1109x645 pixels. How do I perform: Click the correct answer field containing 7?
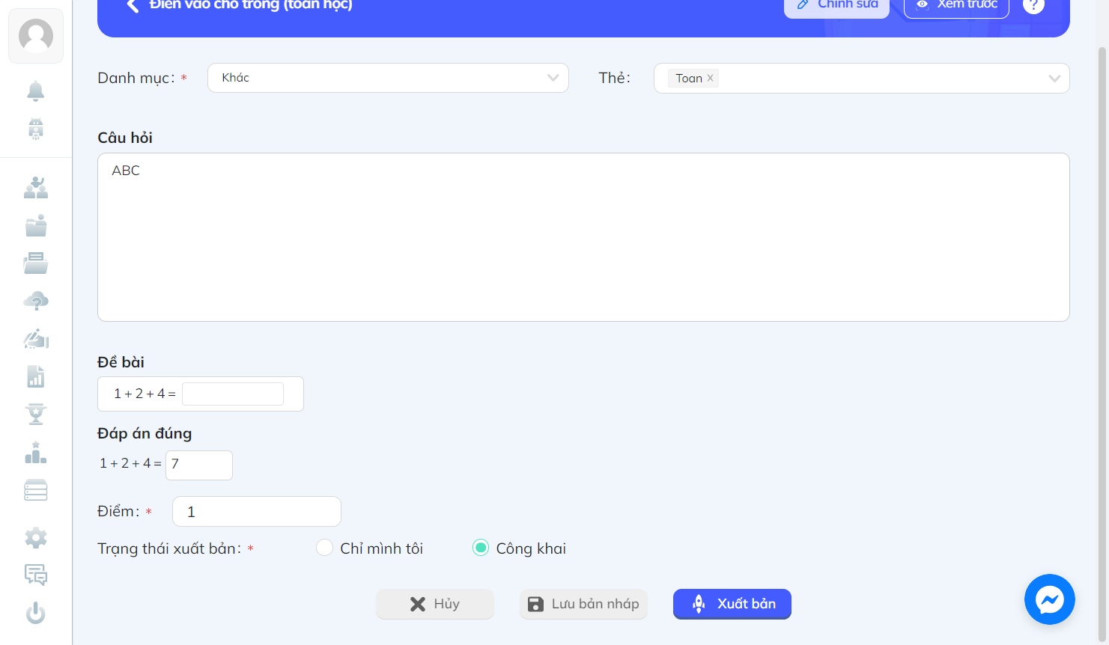point(199,465)
